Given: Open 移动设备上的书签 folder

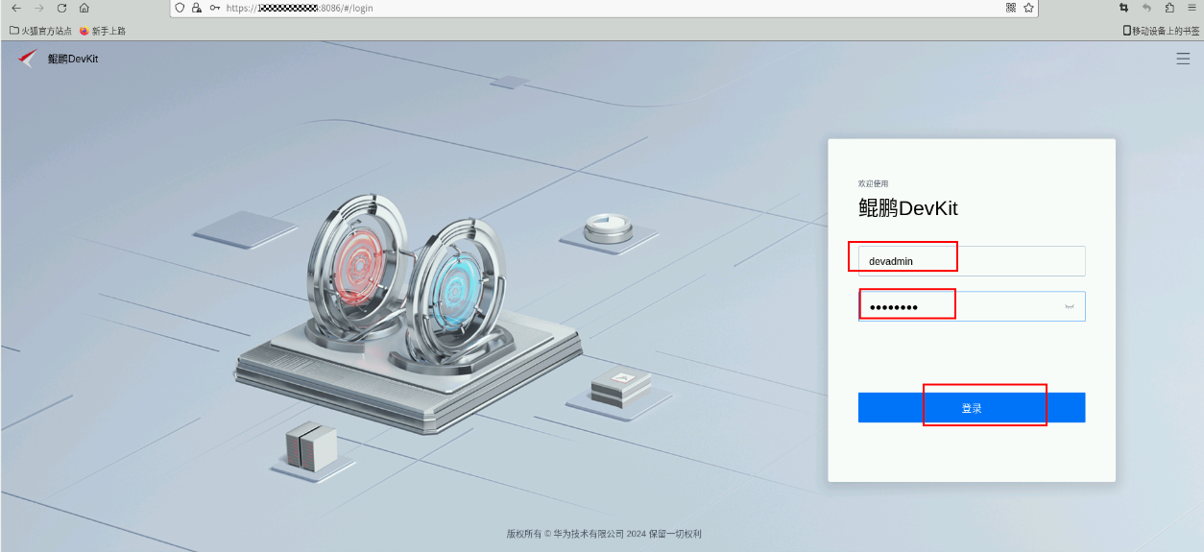Looking at the screenshot, I should click(x=1161, y=31).
